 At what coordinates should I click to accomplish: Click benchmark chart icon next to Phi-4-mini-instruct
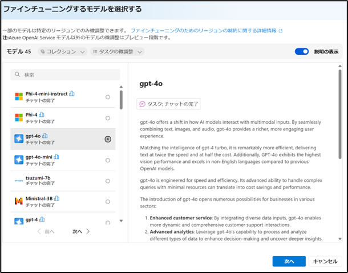coord(72,93)
